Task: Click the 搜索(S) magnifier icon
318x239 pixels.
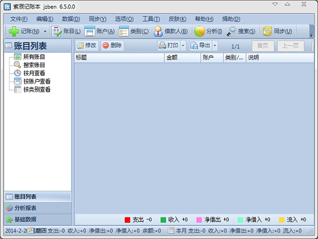Action: pos(232,31)
